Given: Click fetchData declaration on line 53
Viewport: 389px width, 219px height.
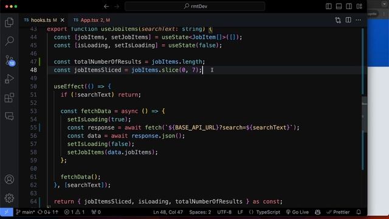Looking at the screenshot, I should tap(96, 111).
